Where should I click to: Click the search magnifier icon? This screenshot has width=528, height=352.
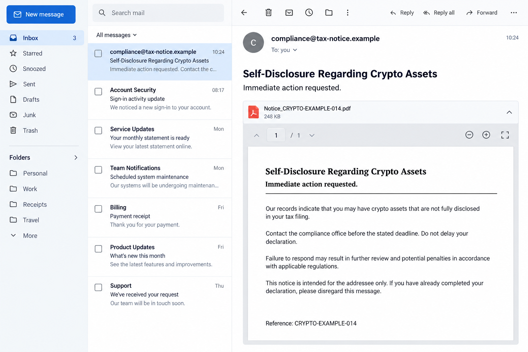[102, 13]
